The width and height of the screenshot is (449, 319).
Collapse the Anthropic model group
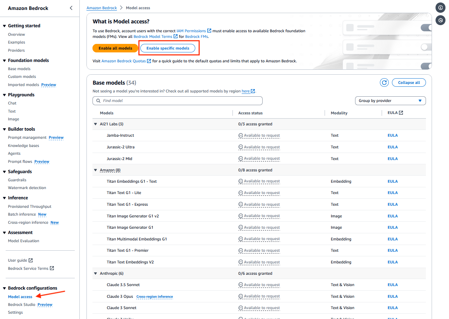95,273
